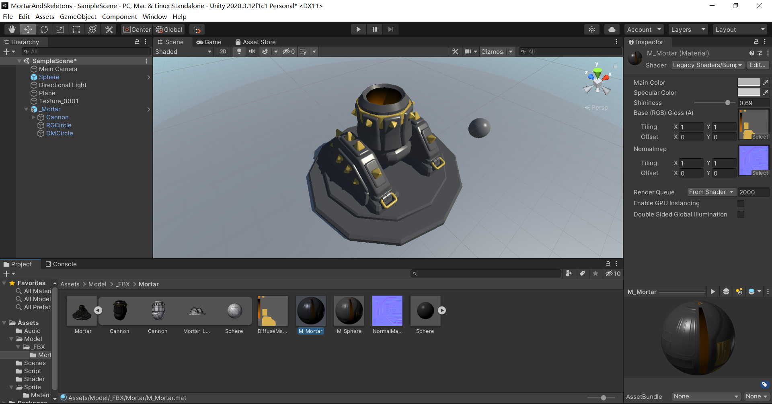The height and width of the screenshot is (404, 772).
Task: Toggle scene audio speaker icon
Action: pos(252,51)
